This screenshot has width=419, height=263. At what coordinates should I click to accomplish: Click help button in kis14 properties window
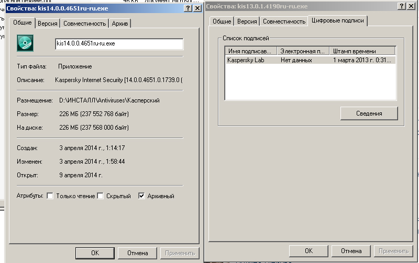click(188, 8)
